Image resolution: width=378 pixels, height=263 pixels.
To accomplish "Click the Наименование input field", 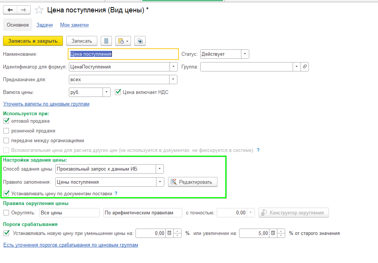I will click(123, 54).
